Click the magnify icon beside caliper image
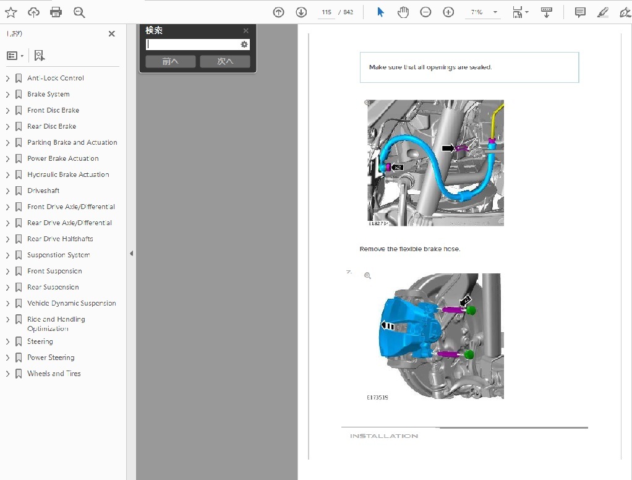The width and height of the screenshot is (632, 480). 367,276
